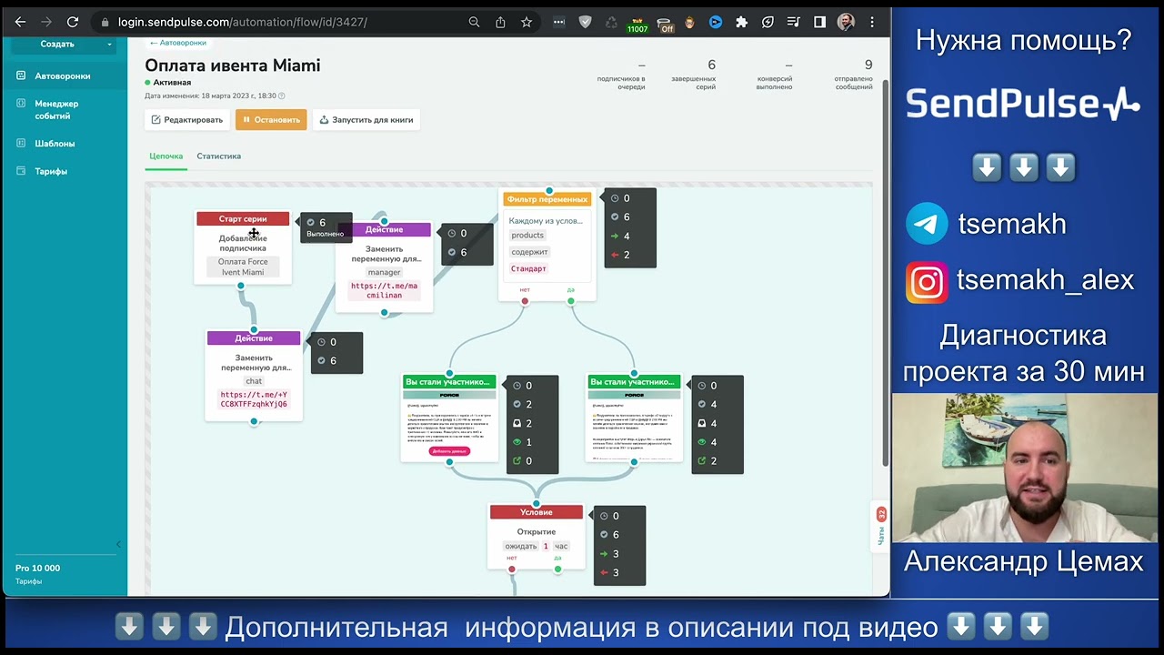Select Автоворонки in the sidebar

[x=63, y=76]
